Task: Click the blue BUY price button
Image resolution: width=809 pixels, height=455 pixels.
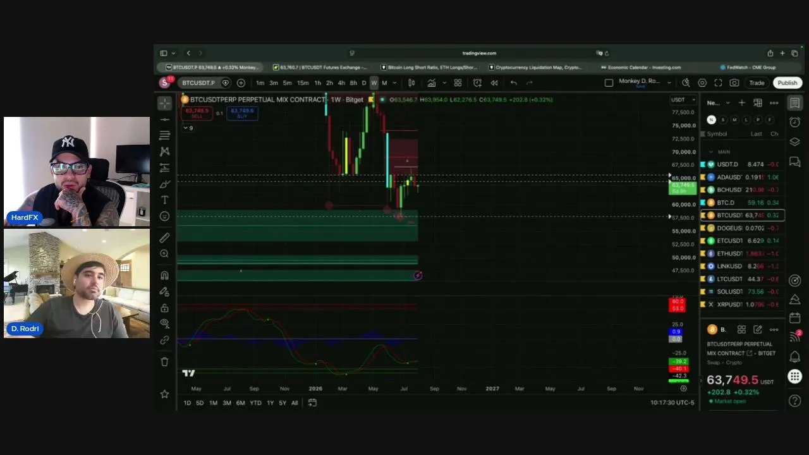Action: click(242, 113)
